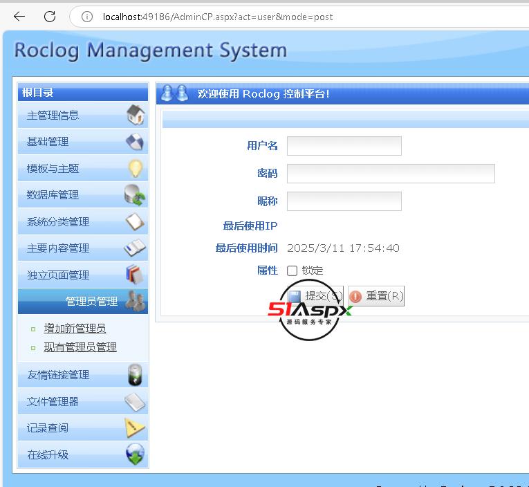Expand the 数据库管理 menu section
The height and width of the screenshot is (487, 529).
tap(83, 195)
